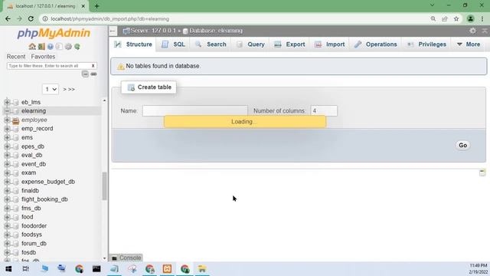This screenshot has width=490, height=276.
Task: Open a new browser tab
Action: click(96, 6)
